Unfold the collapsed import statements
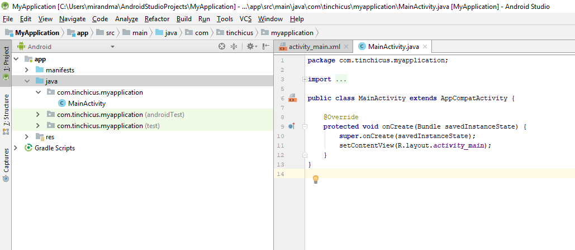 pos(305,80)
